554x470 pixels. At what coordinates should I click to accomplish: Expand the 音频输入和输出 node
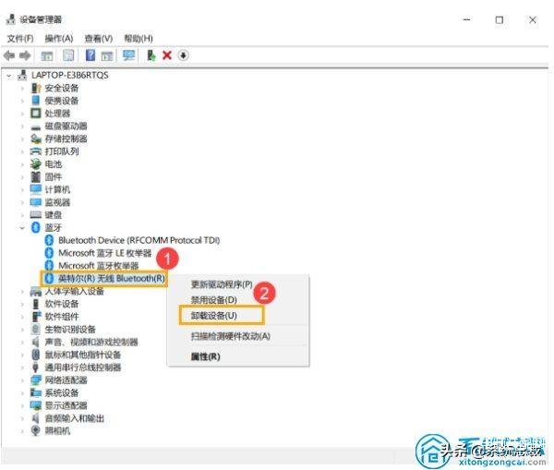(22, 418)
